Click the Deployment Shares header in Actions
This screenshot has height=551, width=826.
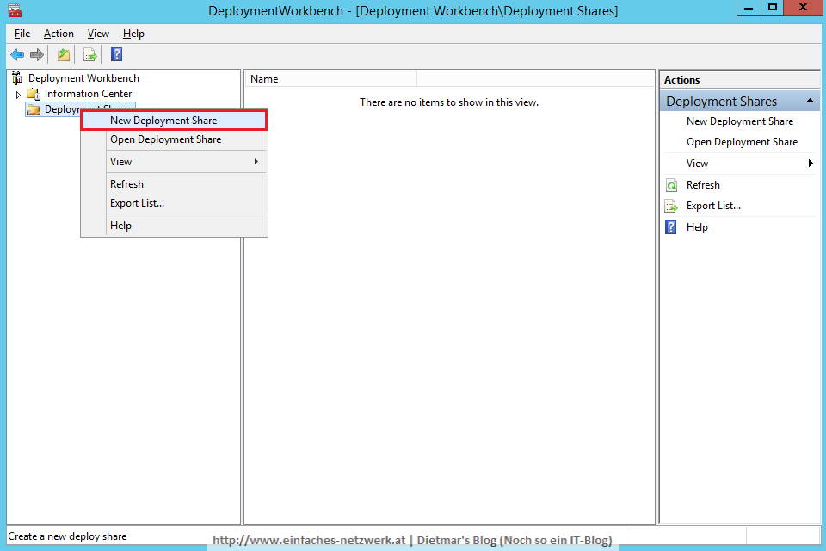coord(740,101)
